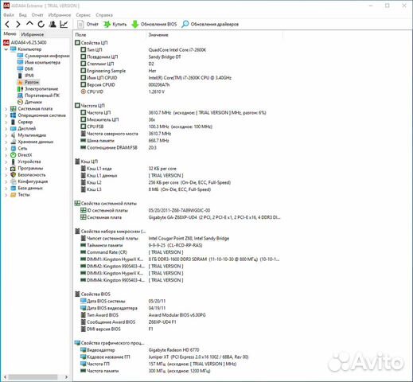The height and width of the screenshot is (382, 413).
Task: Open the Файл menu
Action: [9, 15]
